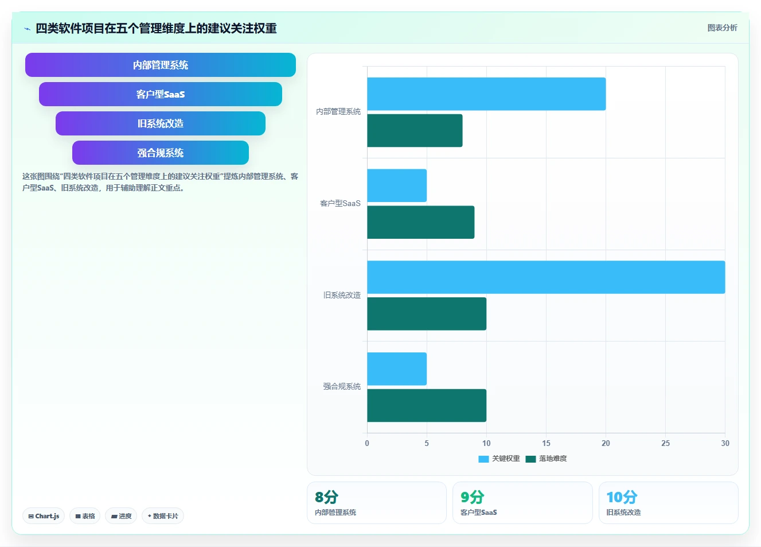The width and height of the screenshot is (761, 547).
Task: Click 客户型SaaS green 落地难度 bar
Action: pos(420,222)
